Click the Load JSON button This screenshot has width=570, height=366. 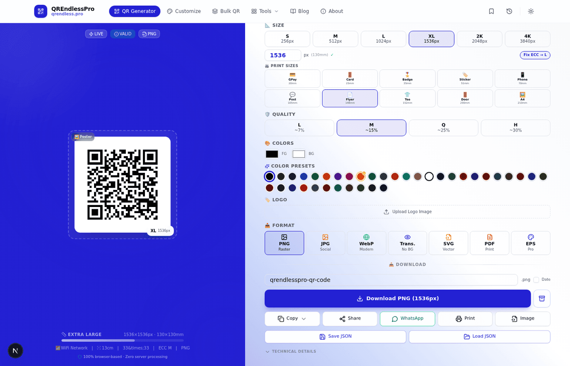480,337
